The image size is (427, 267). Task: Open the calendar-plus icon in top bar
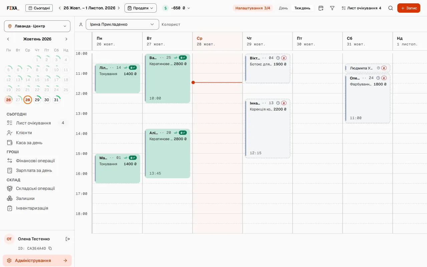(321, 8)
